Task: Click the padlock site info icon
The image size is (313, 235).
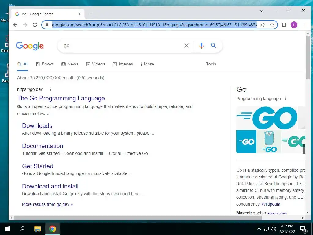Action: 47,25
